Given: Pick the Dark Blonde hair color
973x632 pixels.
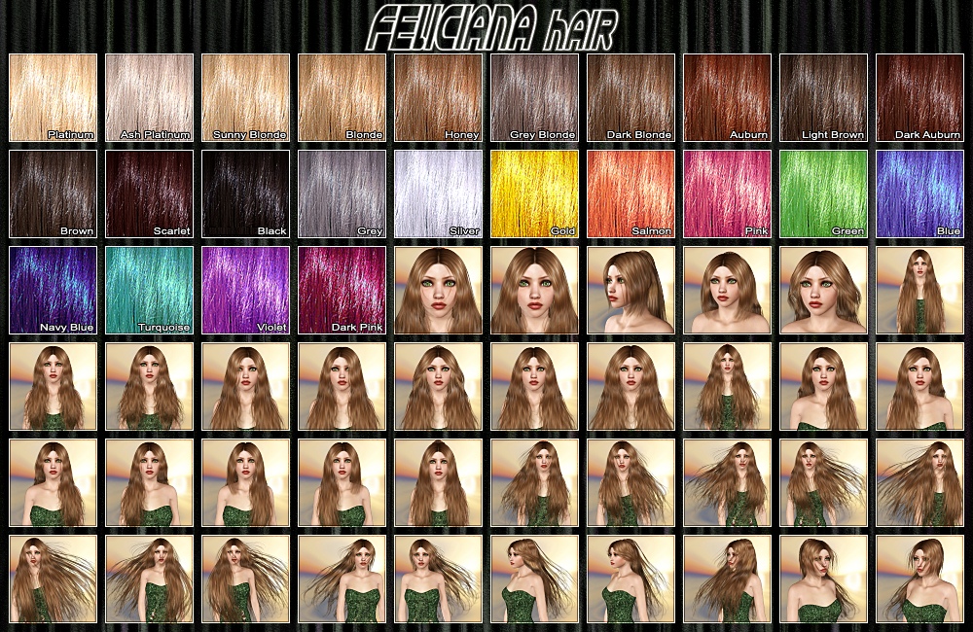Looking at the screenshot, I should (x=631, y=97).
